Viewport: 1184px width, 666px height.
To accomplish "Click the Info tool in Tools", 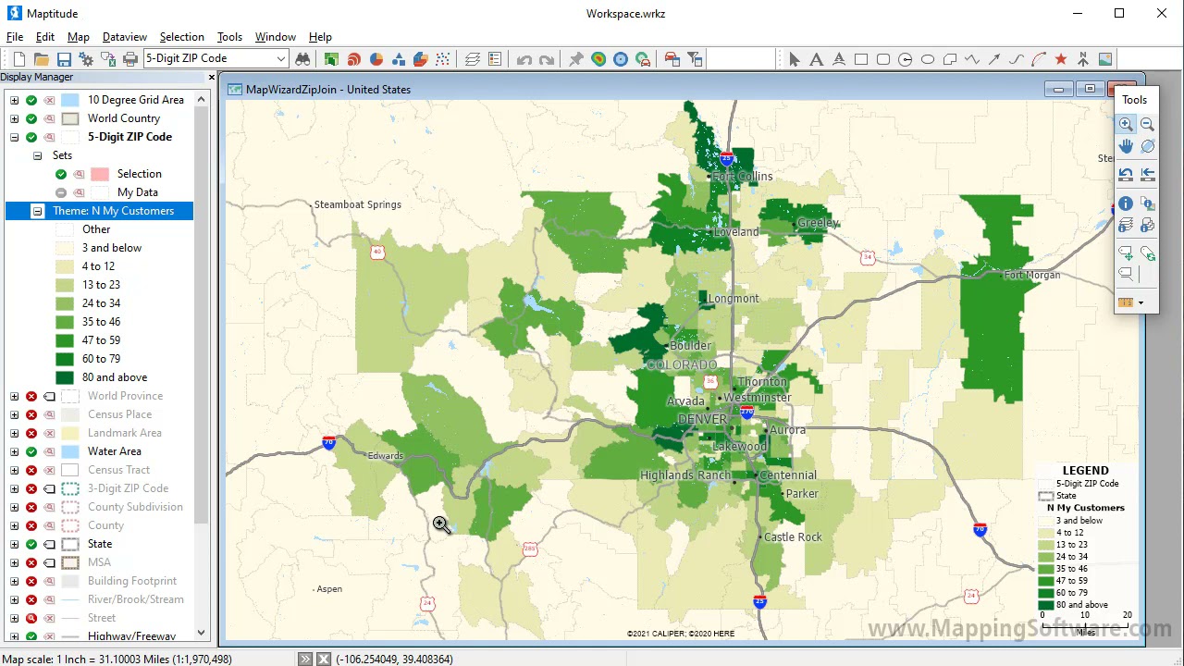I will click(1126, 203).
